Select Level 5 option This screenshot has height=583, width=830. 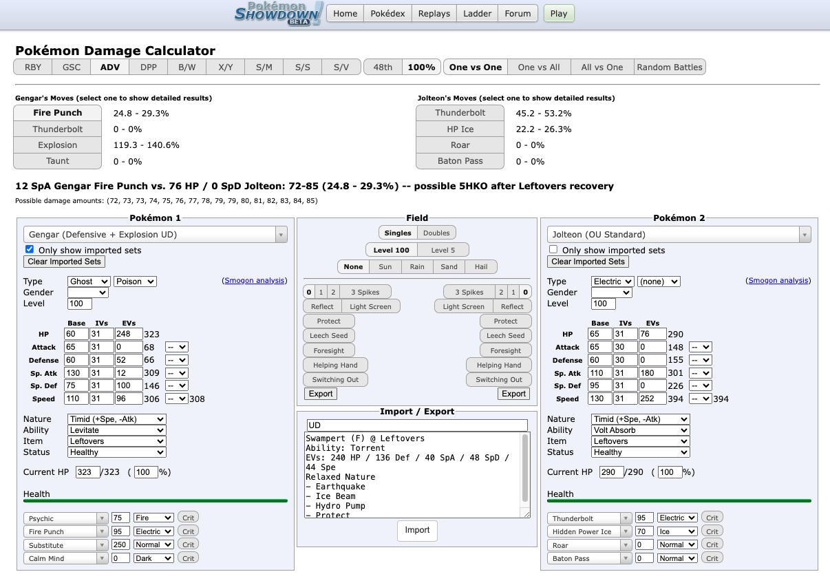(443, 249)
